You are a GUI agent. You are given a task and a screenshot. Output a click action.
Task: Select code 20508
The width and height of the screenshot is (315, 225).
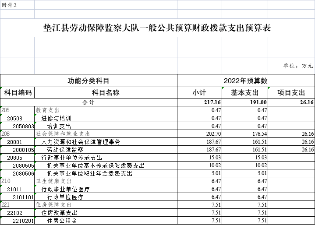point(18,118)
